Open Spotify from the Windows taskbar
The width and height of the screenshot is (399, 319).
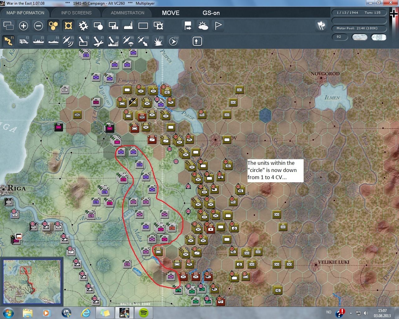coord(143,312)
